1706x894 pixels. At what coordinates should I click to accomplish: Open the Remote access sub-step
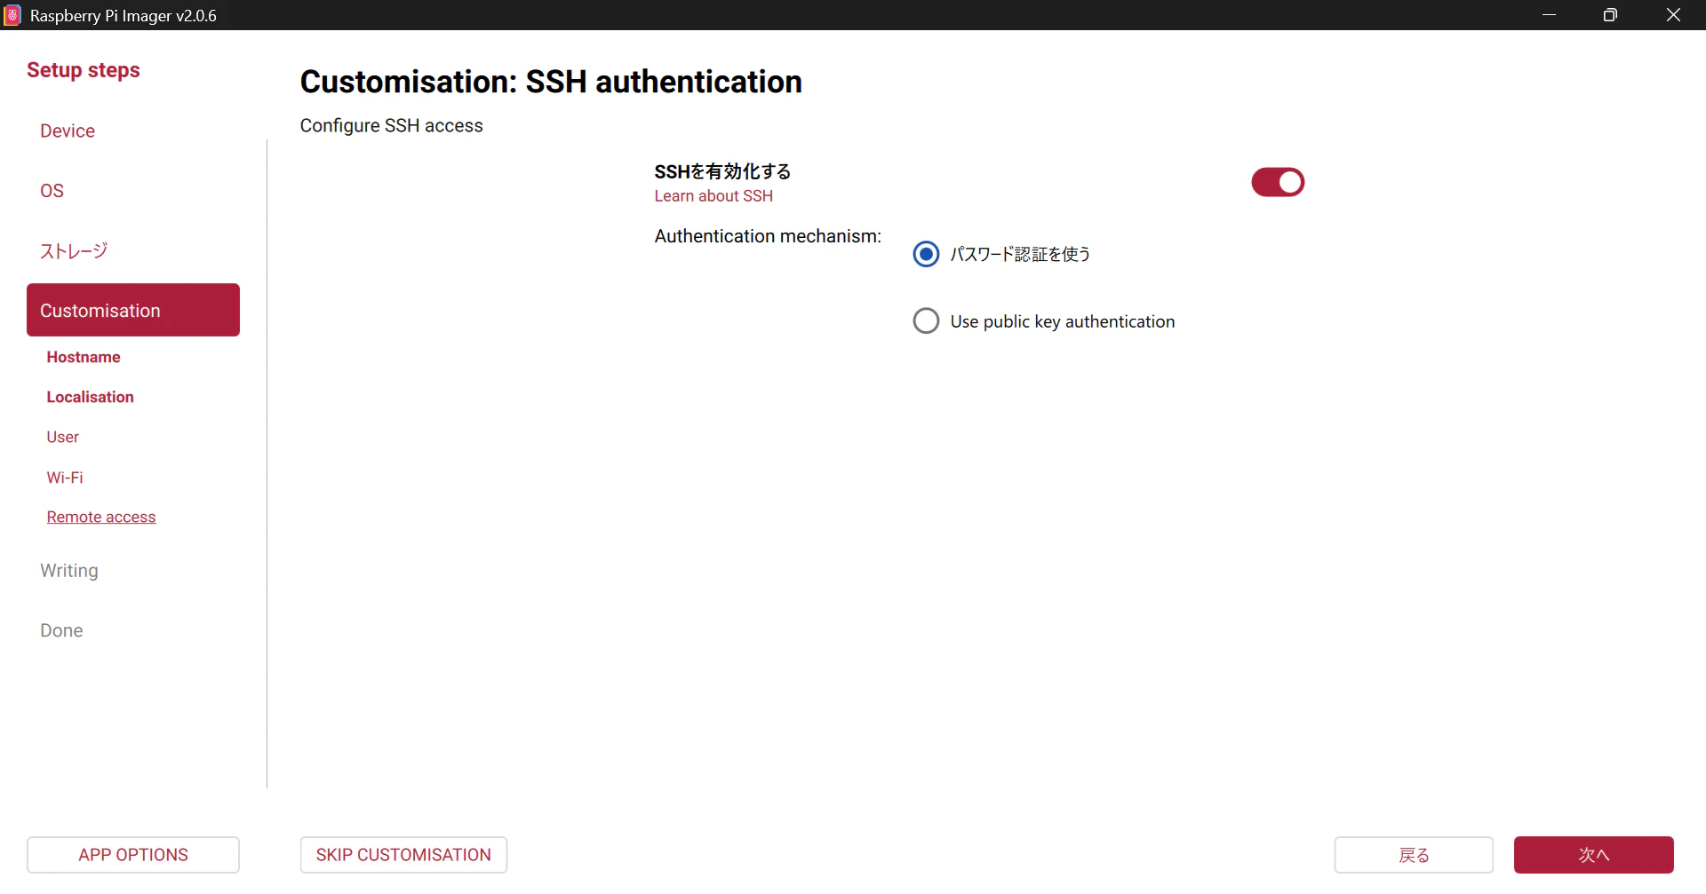(101, 518)
